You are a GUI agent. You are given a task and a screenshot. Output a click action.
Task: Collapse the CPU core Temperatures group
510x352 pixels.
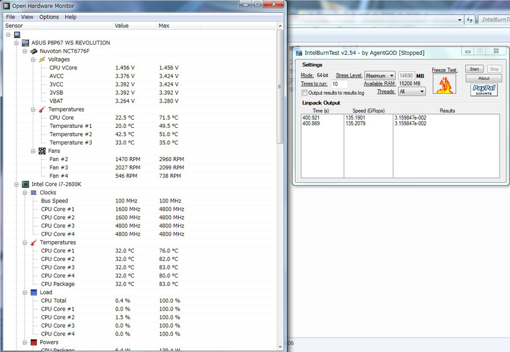[x=25, y=243]
